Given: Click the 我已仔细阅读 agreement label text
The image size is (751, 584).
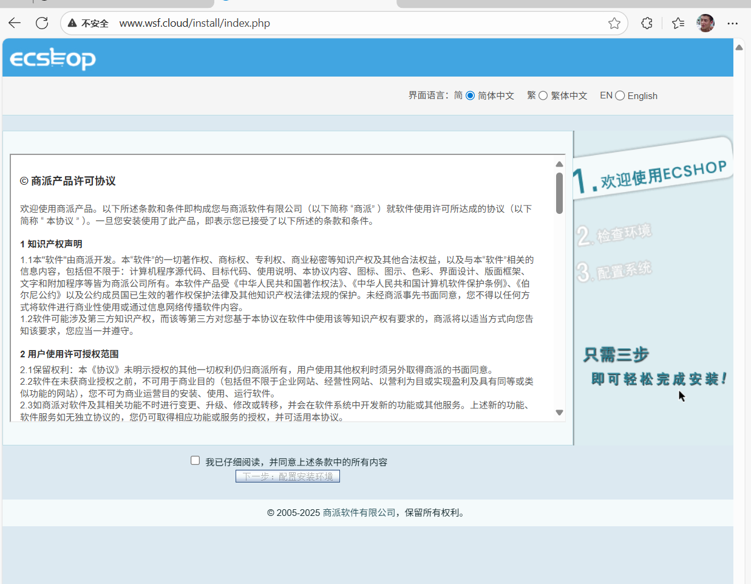Looking at the screenshot, I should tap(296, 462).
